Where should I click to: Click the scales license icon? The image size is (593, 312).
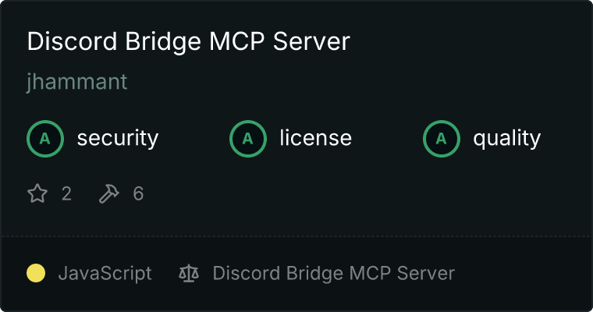189,273
